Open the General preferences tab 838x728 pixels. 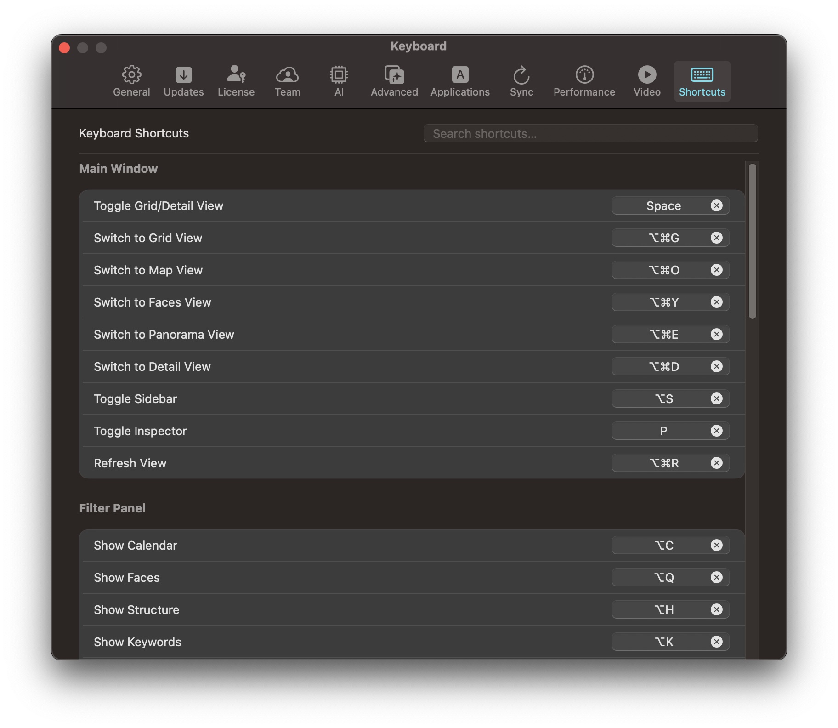coord(131,81)
